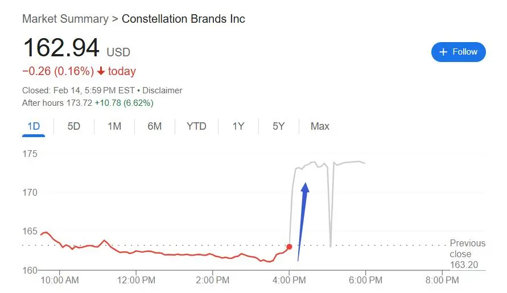This screenshot has height=293, width=507.
Task: Click the after hours 173.72 quote
Action: point(79,103)
